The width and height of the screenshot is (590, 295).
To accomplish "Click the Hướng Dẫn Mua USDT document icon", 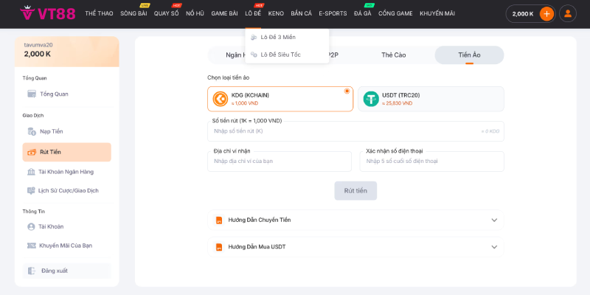I will (219, 247).
